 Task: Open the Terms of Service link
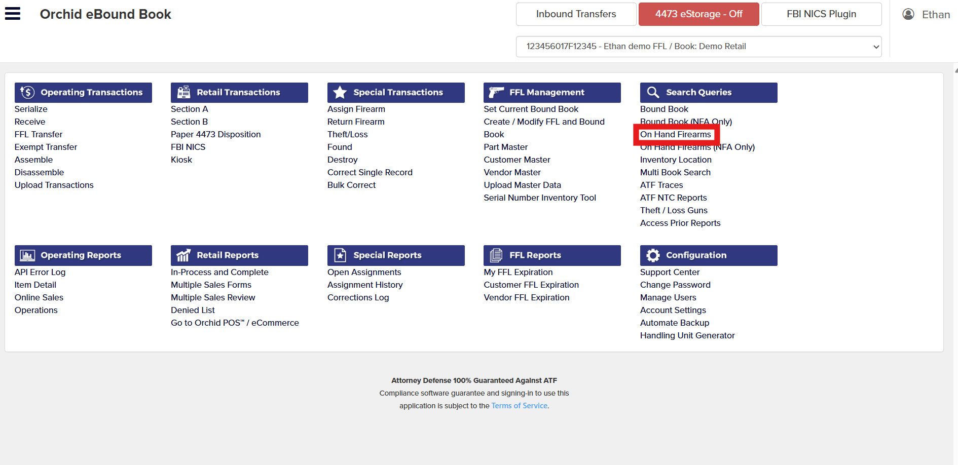click(519, 406)
